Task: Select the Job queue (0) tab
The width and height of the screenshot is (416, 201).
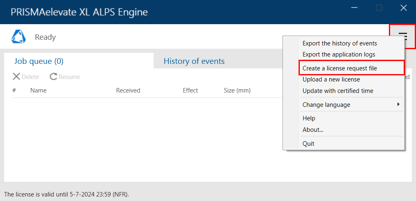Action: point(39,61)
